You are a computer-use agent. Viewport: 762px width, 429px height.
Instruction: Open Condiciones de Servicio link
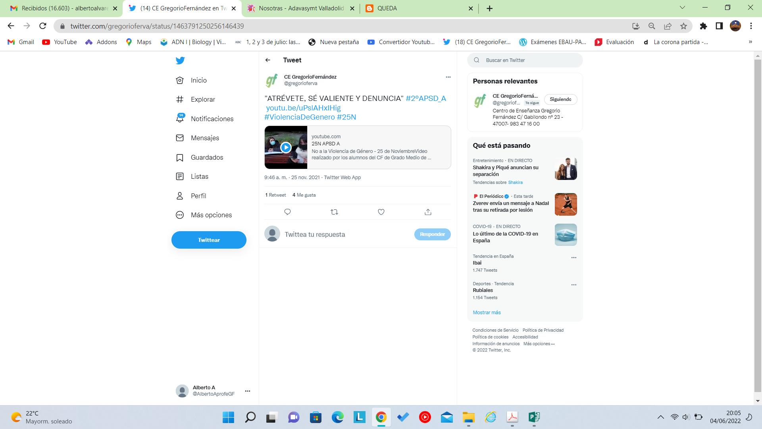[495, 330]
